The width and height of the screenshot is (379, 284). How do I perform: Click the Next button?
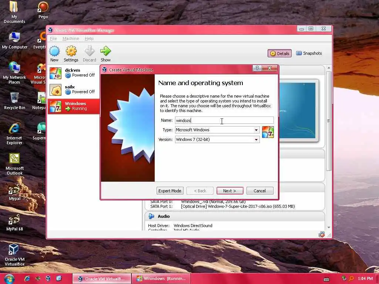229,191
